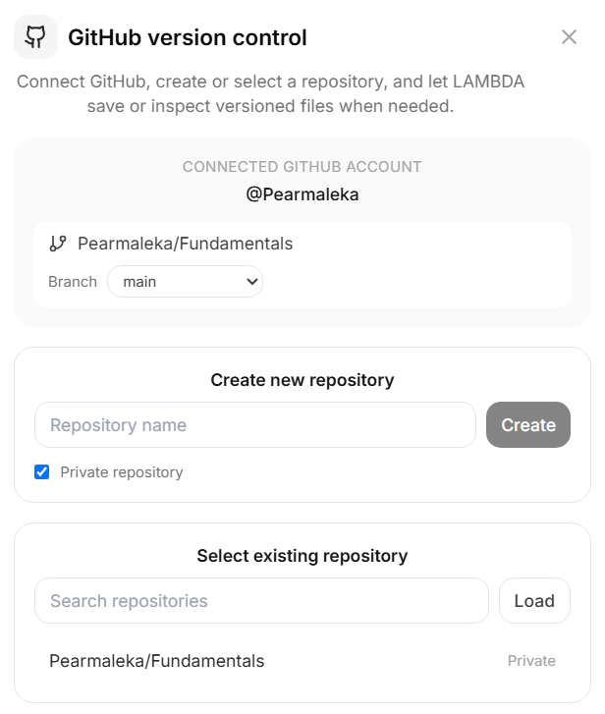
Task: Close the GitHub version control dialog
Action: pos(569,37)
